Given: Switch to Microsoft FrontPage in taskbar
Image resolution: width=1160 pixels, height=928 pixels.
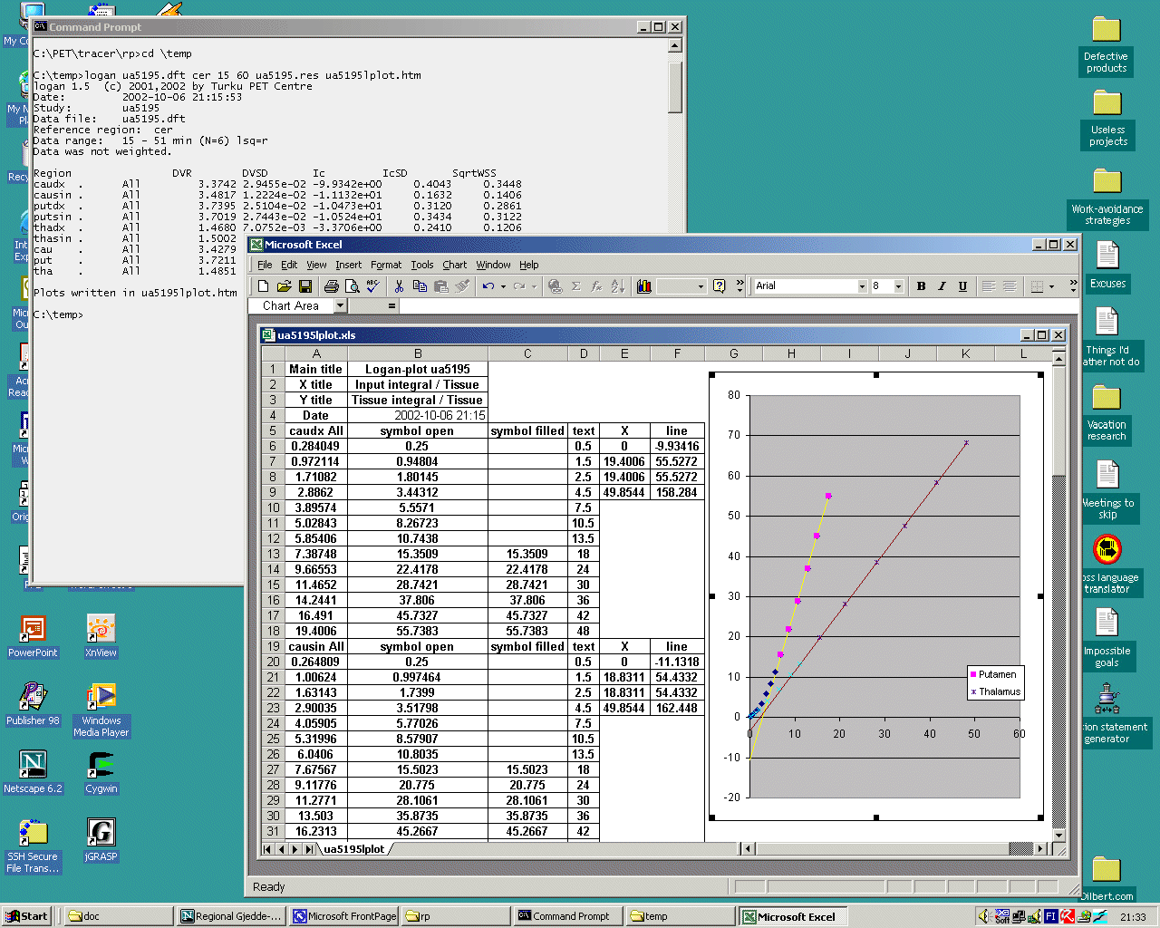Looking at the screenshot, I should [x=344, y=916].
